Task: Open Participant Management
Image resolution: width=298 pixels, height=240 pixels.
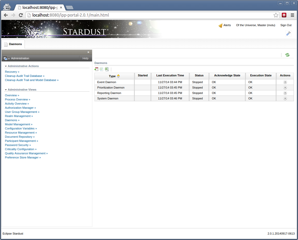Action: [x=21, y=141]
